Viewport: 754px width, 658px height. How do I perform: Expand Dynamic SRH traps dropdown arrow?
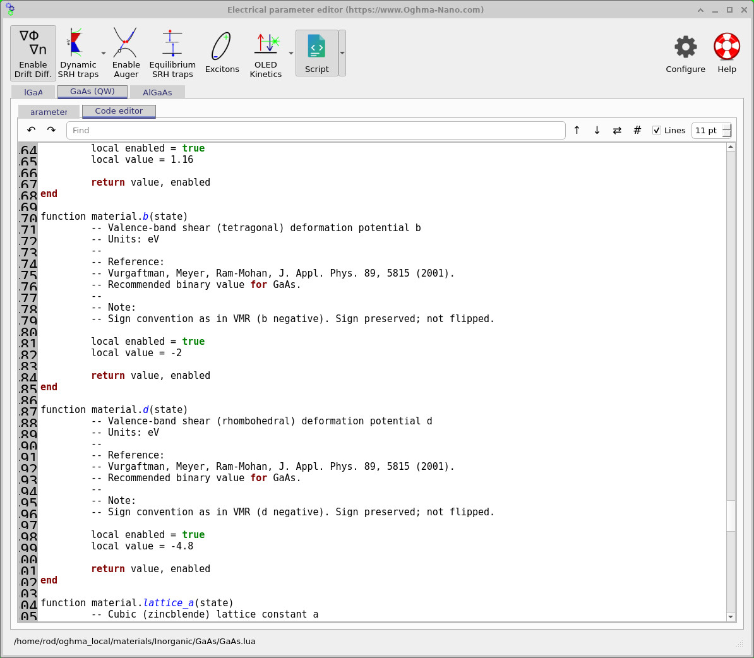[104, 53]
